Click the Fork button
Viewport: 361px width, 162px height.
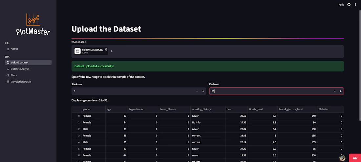click(x=341, y=5)
